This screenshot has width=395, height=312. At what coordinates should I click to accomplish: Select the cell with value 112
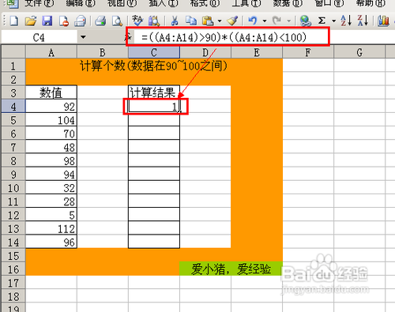tap(51, 228)
